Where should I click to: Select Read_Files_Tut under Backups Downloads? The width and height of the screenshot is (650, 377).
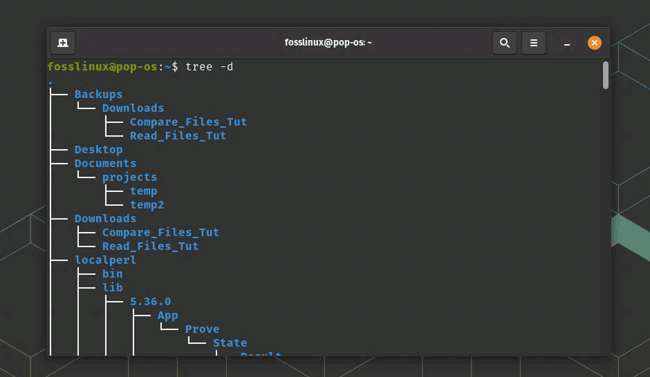pyautogui.click(x=178, y=136)
